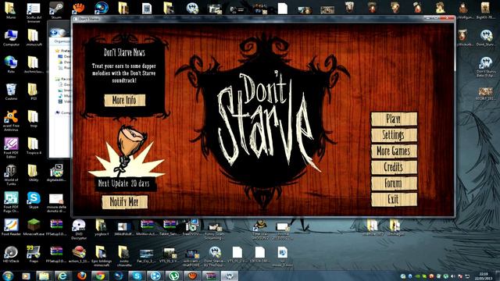Switch to Skype in the taskbar
This screenshot has height=281, width=500.
pyautogui.click(x=137, y=276)
